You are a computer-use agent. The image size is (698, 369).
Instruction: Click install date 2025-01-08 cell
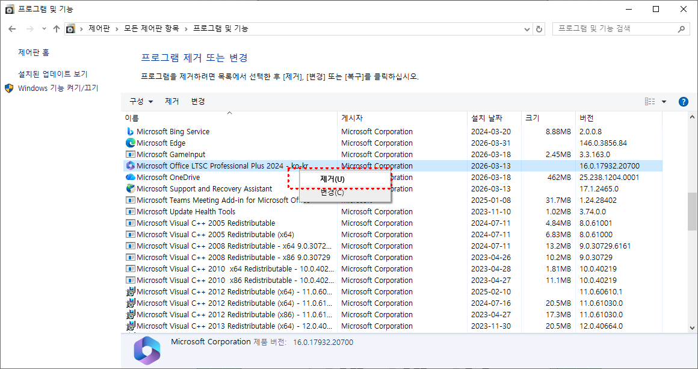coord(491,200)
